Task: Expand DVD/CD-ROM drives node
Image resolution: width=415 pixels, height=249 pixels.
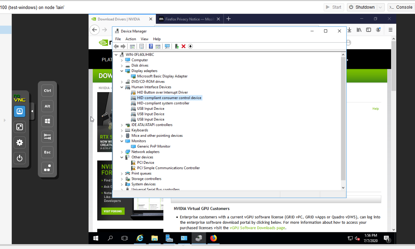Action: tap(122, 82)
